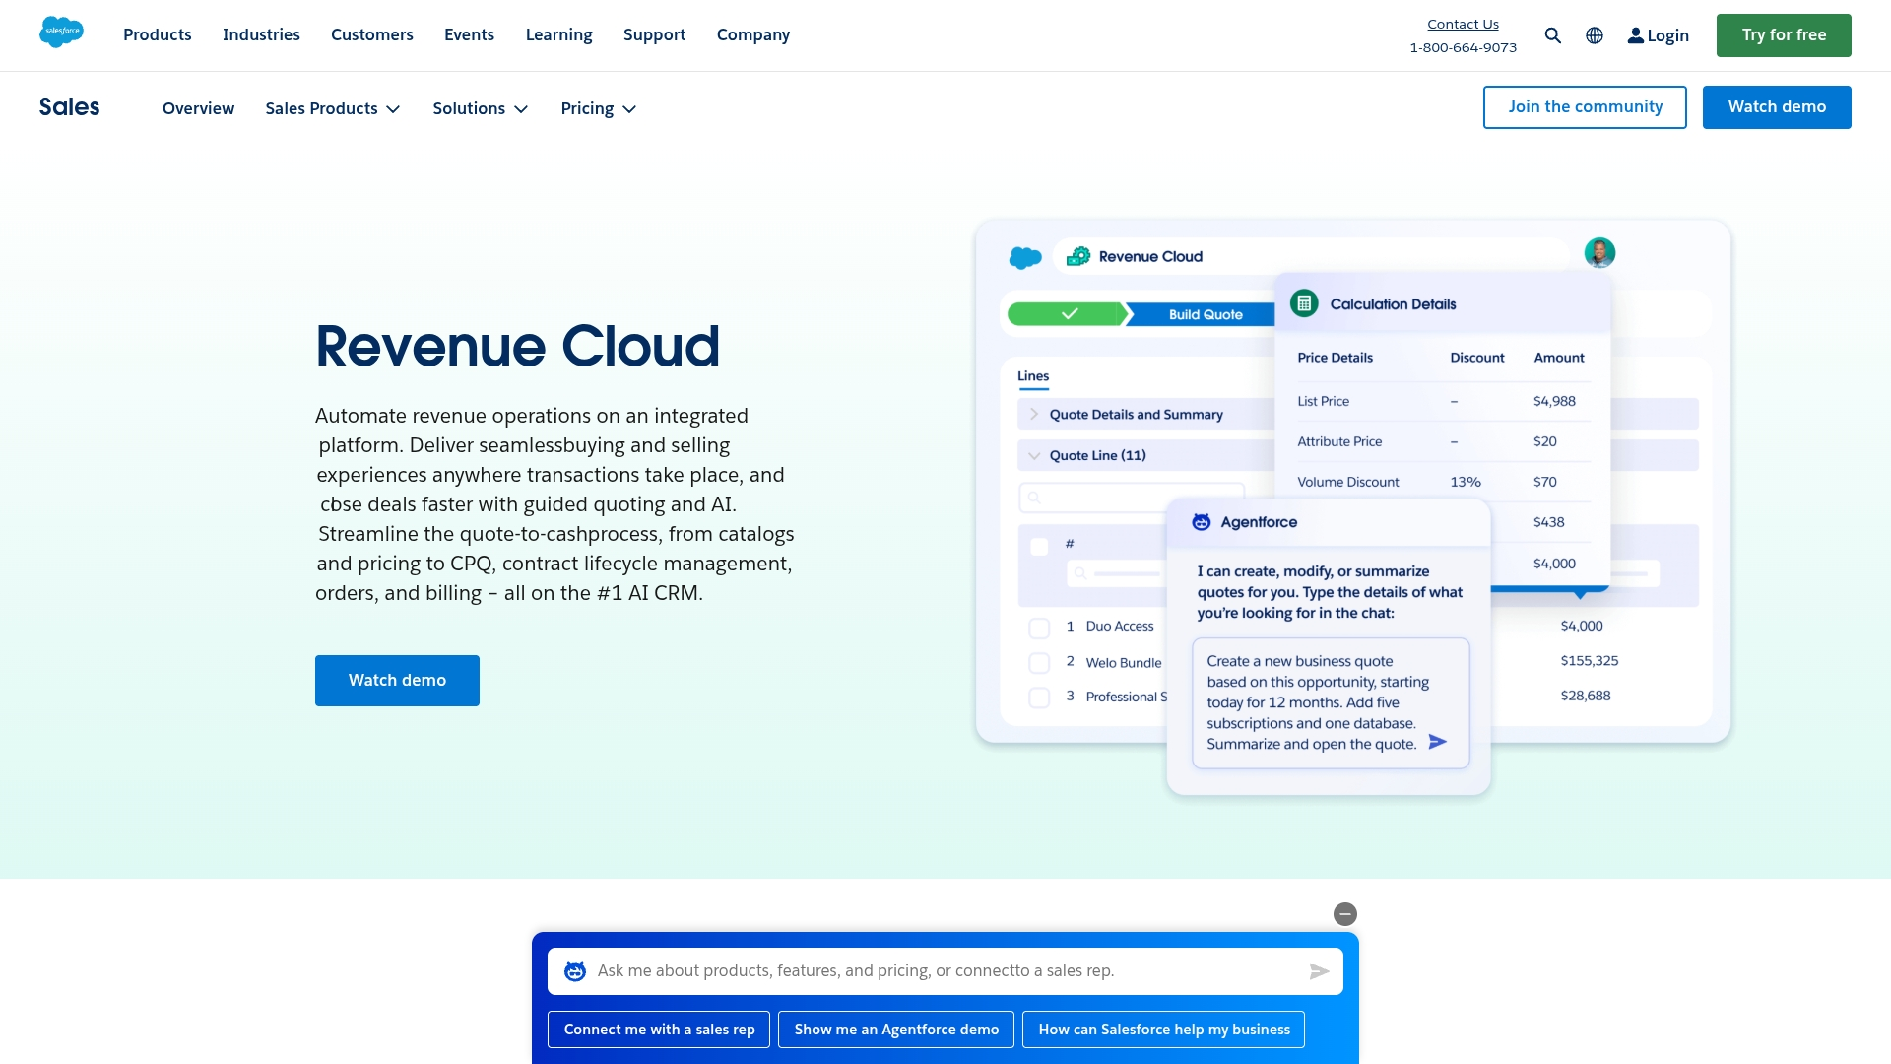Click the chat send arrow icon
Image resolution: width=1891 pixels, height=1064 pixels.
pos(1319,971)
